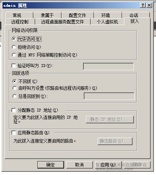The image size is (156, 175).
Task: Close the admin properties dialog
Action: point(149,5)
